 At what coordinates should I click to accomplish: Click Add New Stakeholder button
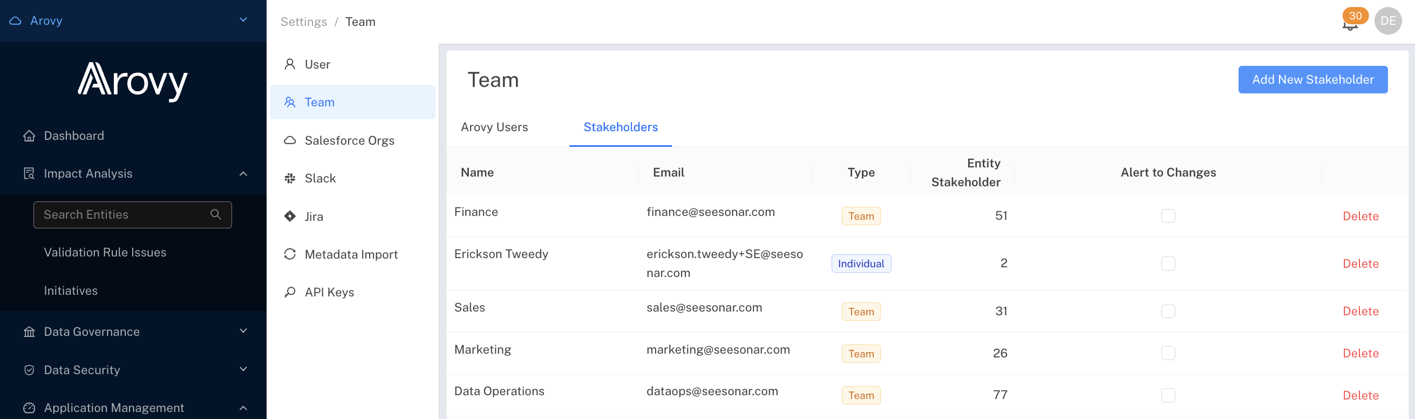(1313, 80)
